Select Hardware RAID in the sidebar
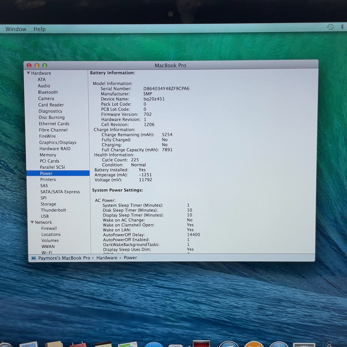This screenshot has height=347, width=347. pos(55,149)
